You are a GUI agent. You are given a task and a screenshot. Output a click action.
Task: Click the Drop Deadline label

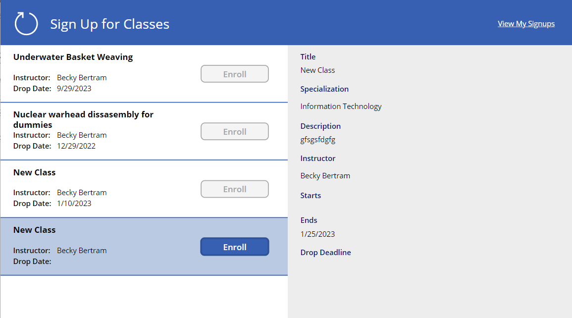tap(325, 252)
